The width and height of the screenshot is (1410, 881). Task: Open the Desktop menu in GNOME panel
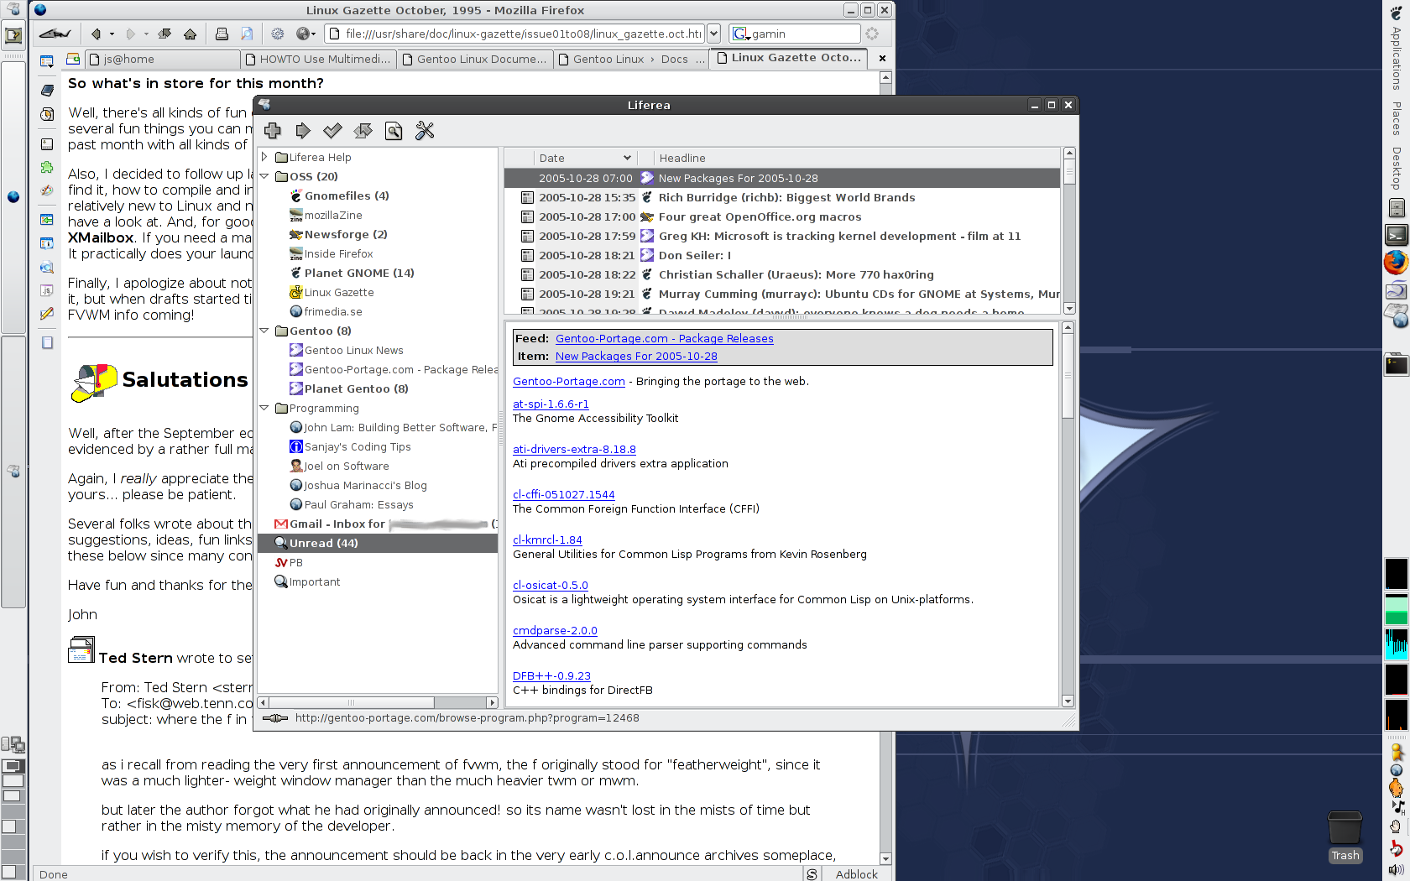(x=1397, y=168)
